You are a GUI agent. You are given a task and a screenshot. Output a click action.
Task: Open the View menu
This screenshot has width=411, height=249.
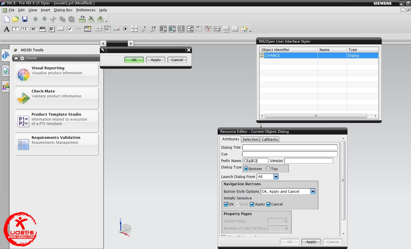coord(33,10)
